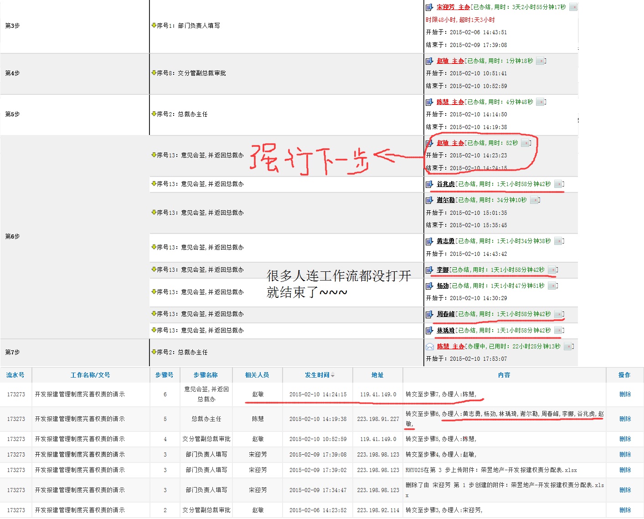
Task: Sort the log by the 发生时间 column arrow
Action: 333,375
